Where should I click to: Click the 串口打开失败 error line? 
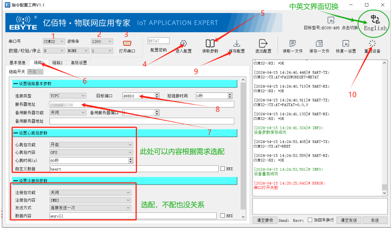pyautogui.click(x=266, y=188)
